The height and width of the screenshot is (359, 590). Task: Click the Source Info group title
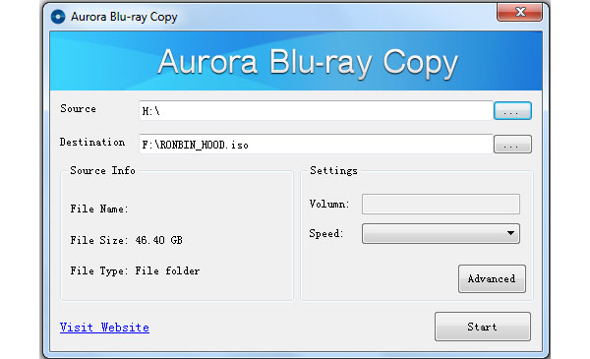point(102,170)
